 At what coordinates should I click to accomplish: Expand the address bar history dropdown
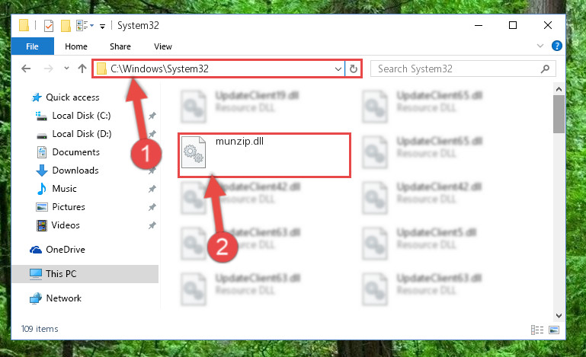pos(338,69)
